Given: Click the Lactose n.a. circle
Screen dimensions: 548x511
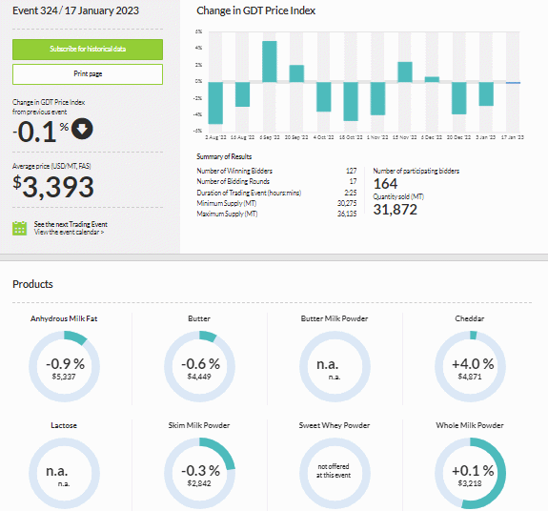Looking at the screenshot, I should [x=64, y=474].
